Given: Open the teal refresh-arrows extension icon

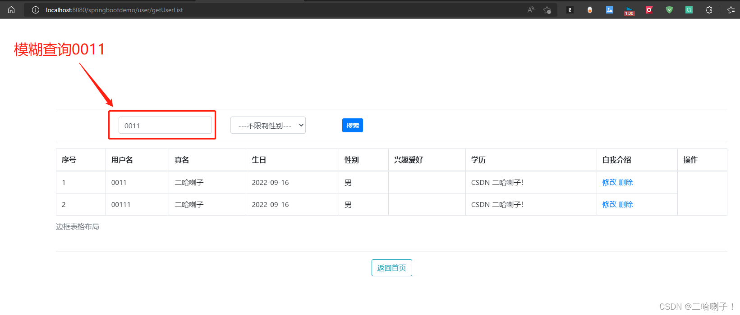Looking at the screenshot, I should [x=689, y=10].
